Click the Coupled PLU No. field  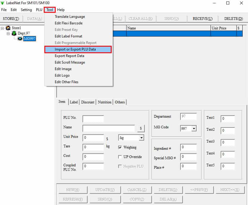click(93, 166)
